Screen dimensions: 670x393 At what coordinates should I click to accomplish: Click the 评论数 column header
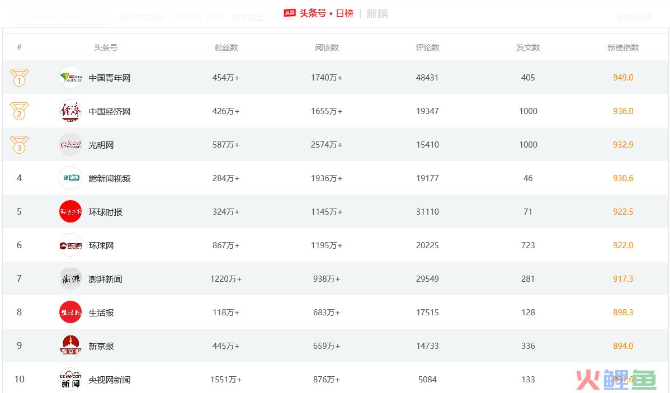point(427,48)
